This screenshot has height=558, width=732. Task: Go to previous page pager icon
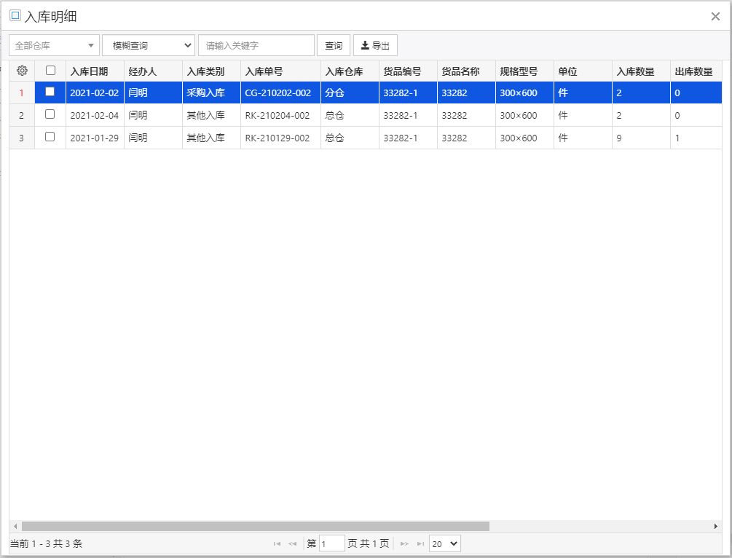tap(293, 543)
